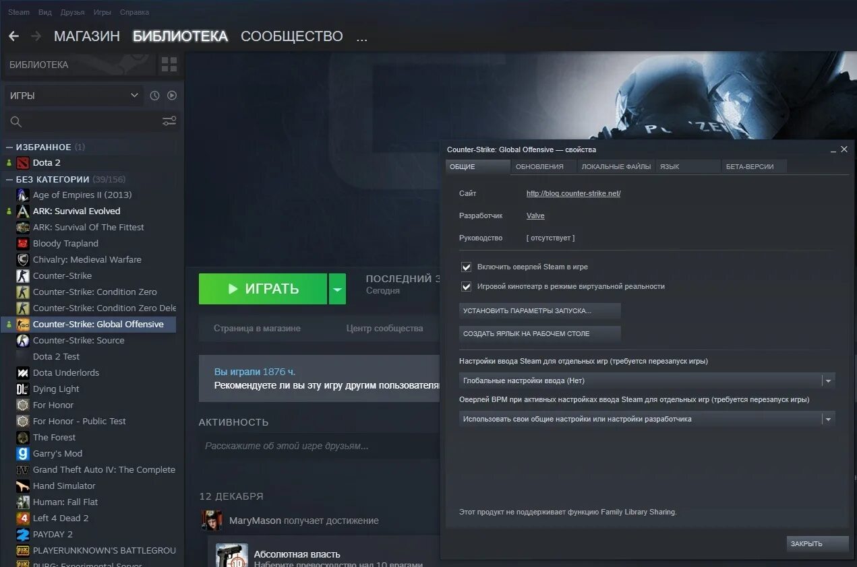Click the Абсолютная власть achievement icon

pos(232,556)
